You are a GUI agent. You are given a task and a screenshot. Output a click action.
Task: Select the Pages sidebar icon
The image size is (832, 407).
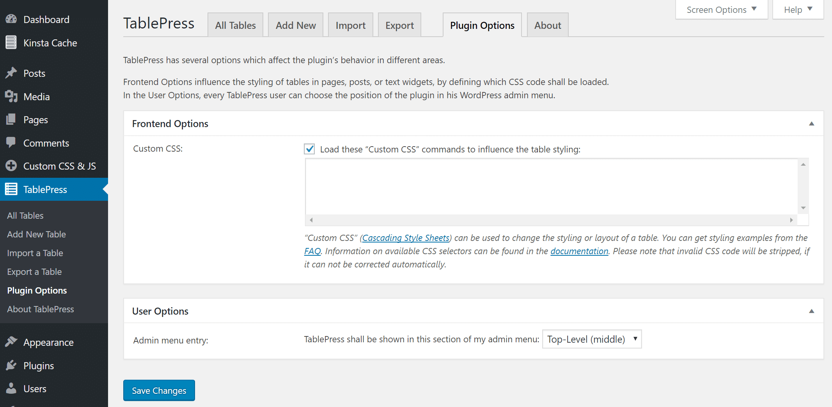11,120
